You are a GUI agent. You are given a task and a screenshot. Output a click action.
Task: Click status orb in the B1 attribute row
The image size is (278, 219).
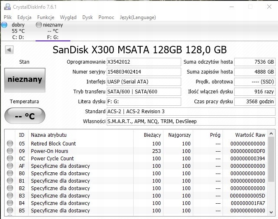click(10, 181)
